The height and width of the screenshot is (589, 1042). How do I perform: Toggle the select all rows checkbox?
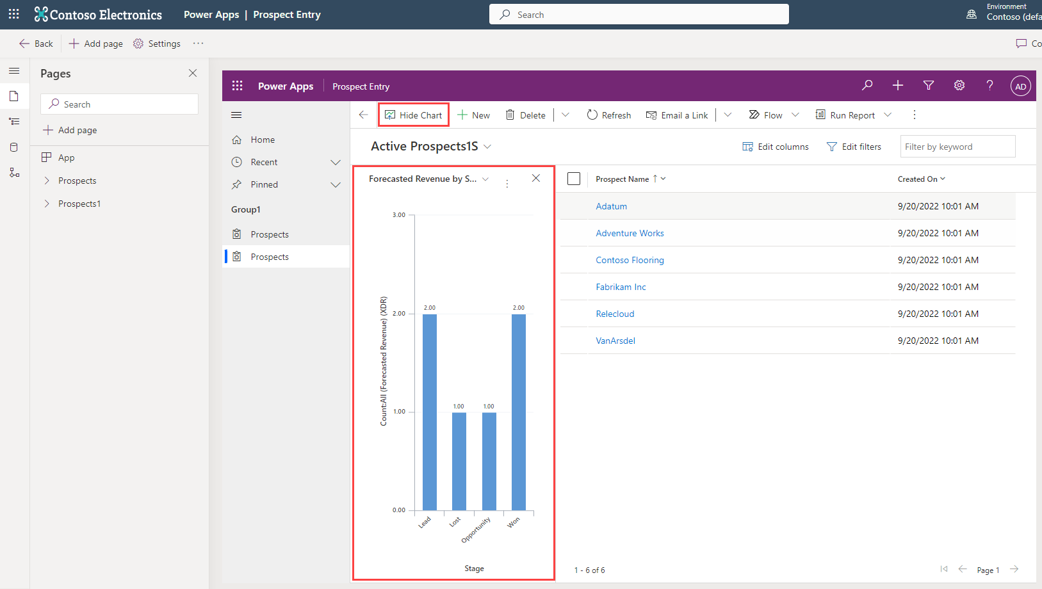point(574,179)
